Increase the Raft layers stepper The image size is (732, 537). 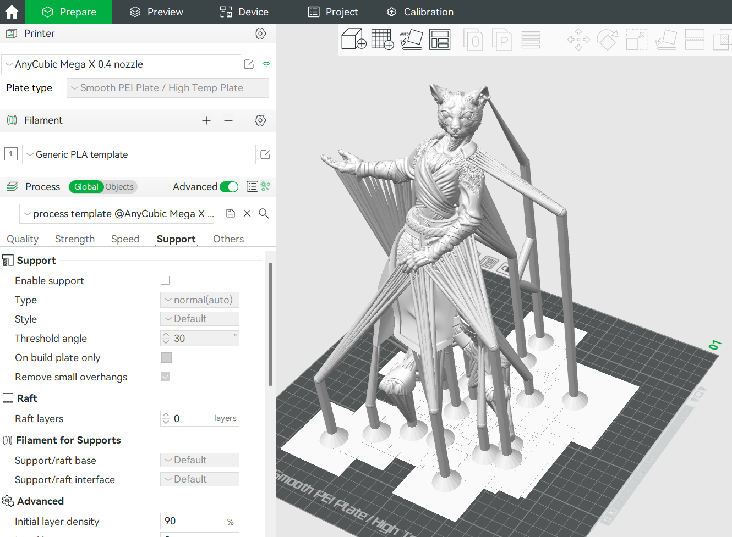166,415
